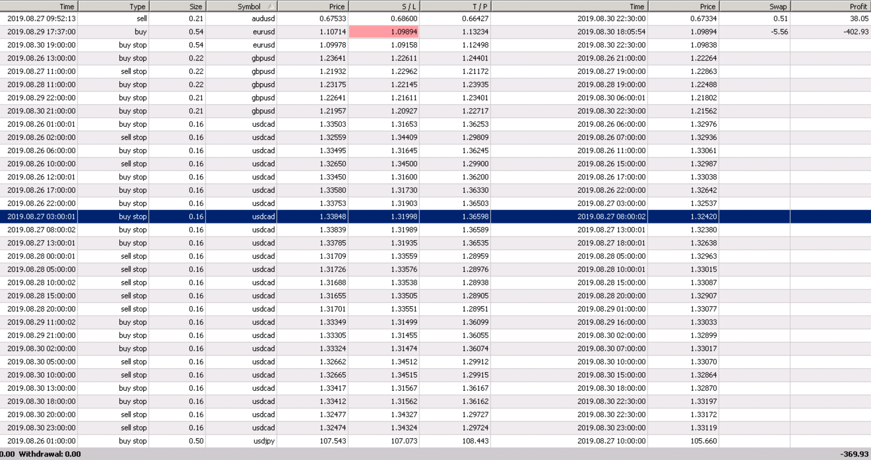Sort by the Size column header
The height and width of the screenshot is (460, 871).
click(178, 6)
